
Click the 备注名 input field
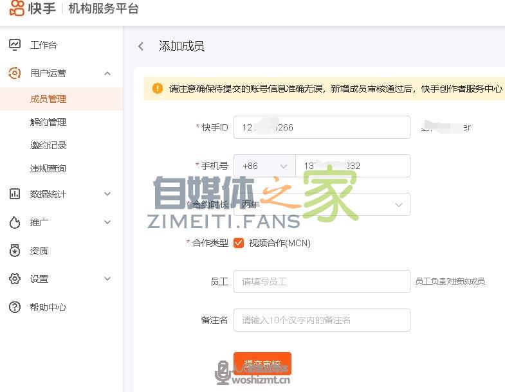pos(322,320)
